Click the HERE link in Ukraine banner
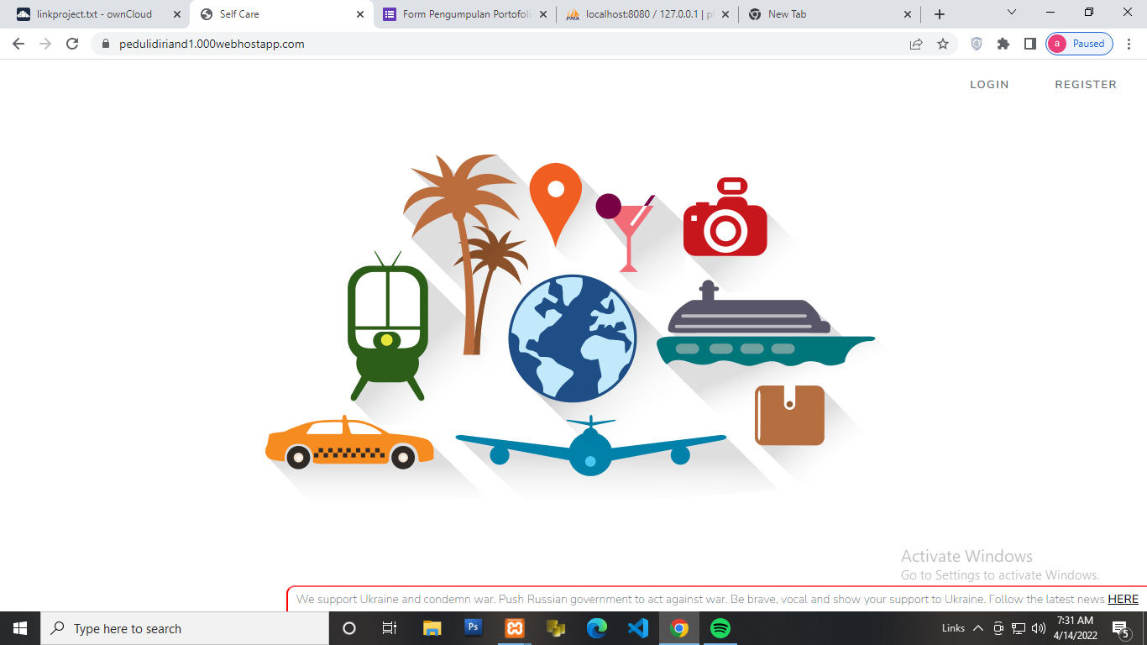The width and height of the screenshot is (1147, 645). point(1123,600)
